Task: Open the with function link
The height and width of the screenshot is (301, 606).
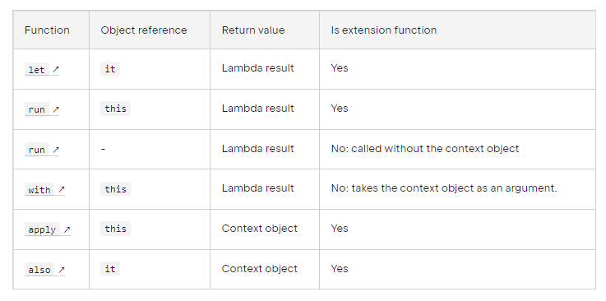Action: (39, 189)
